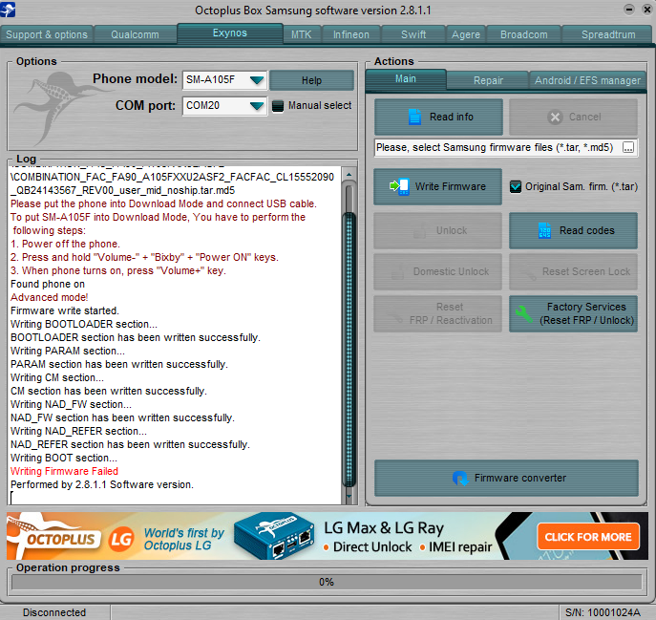The width and height of the screenshot is (656, 620).
Task: Click 'Firmware write started.' log line
Action: click(65, 310)
